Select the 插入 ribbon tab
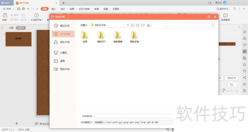 pyautogui.click(x=54, y=9)
